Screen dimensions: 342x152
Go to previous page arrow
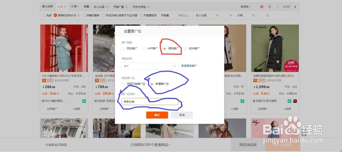coord(277,7)
